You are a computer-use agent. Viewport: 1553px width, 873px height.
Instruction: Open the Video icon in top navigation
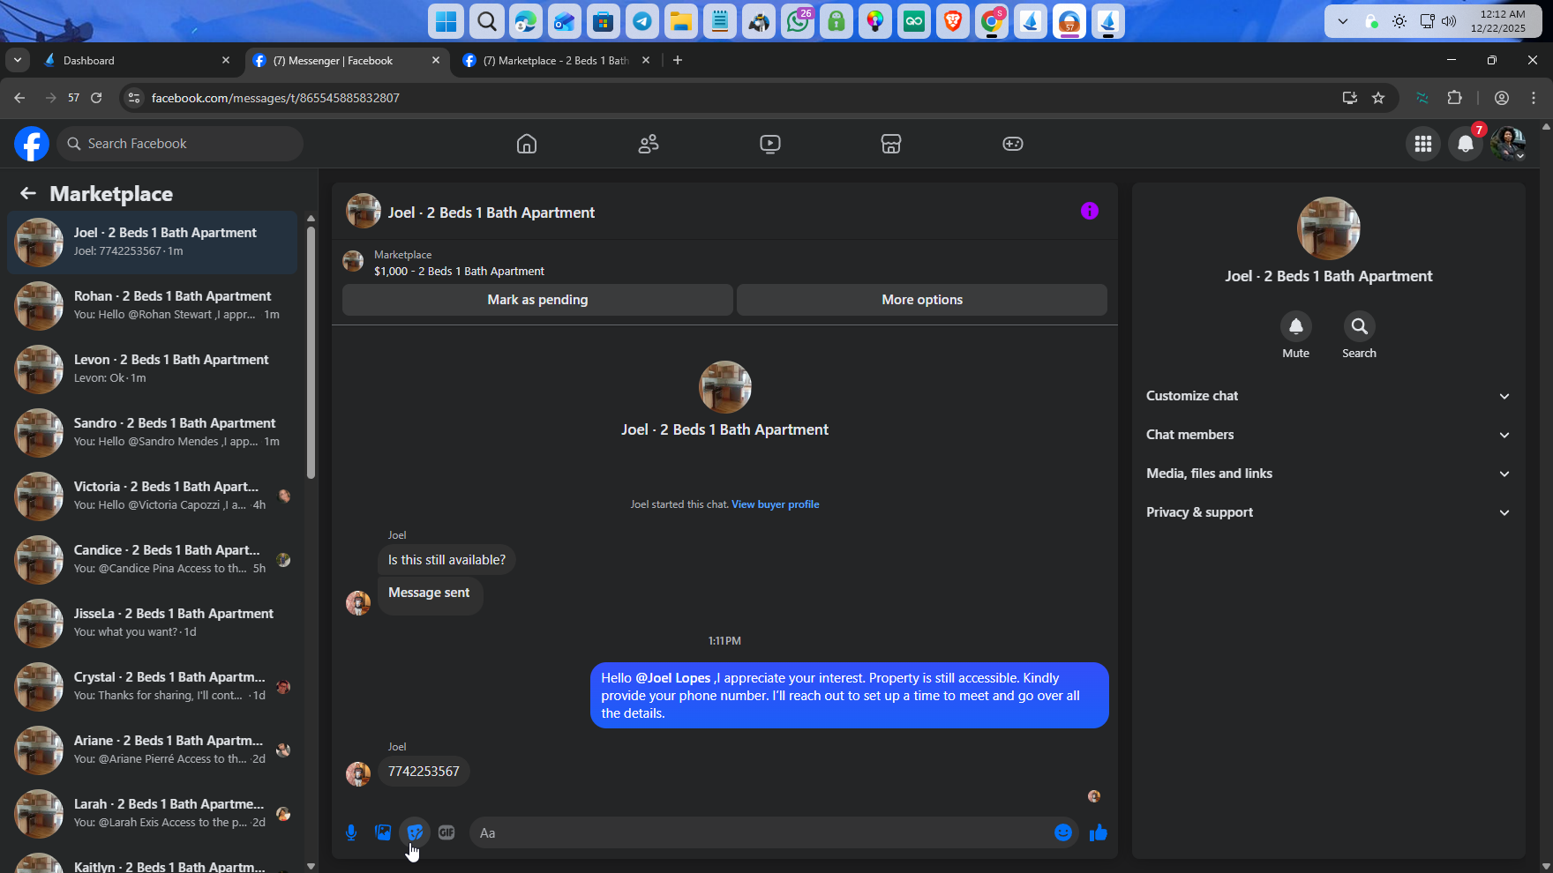click(770, 144)
